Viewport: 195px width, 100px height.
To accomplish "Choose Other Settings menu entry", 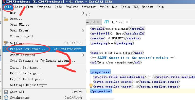I will [44, 55].
